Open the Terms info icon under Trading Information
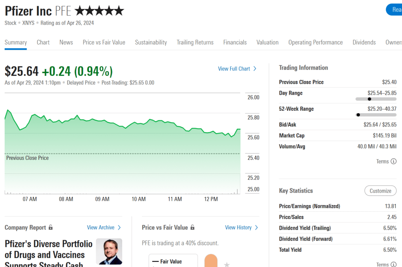Screen dimensions: 402x267 [394, 161]
